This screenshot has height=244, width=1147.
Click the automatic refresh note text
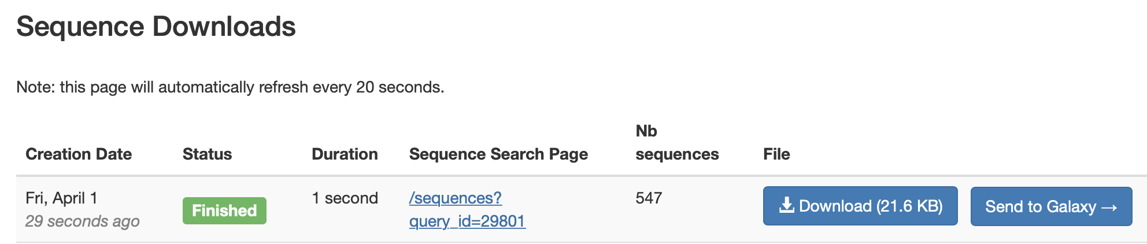[230, 87]
